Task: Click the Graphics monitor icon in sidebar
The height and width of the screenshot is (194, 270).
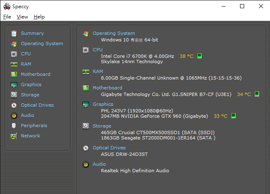Action: [x=14, y=84]
